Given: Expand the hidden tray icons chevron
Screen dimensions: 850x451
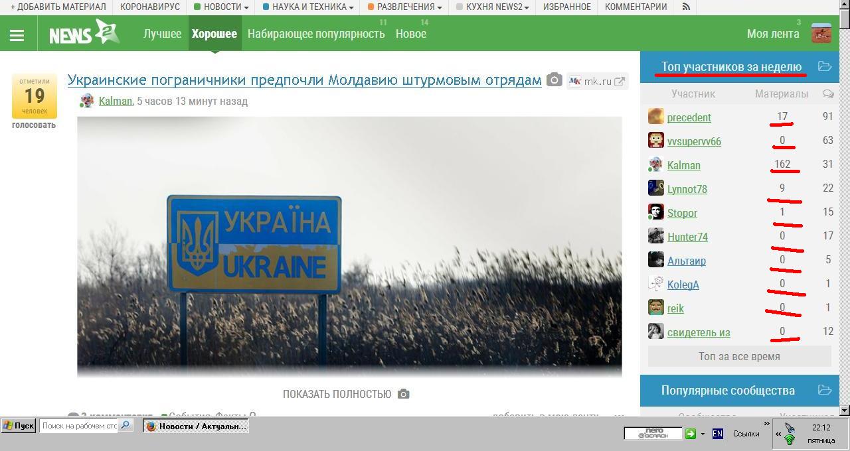Looking at the screenshot, I should pyautogui.click(x=778, y=434).
